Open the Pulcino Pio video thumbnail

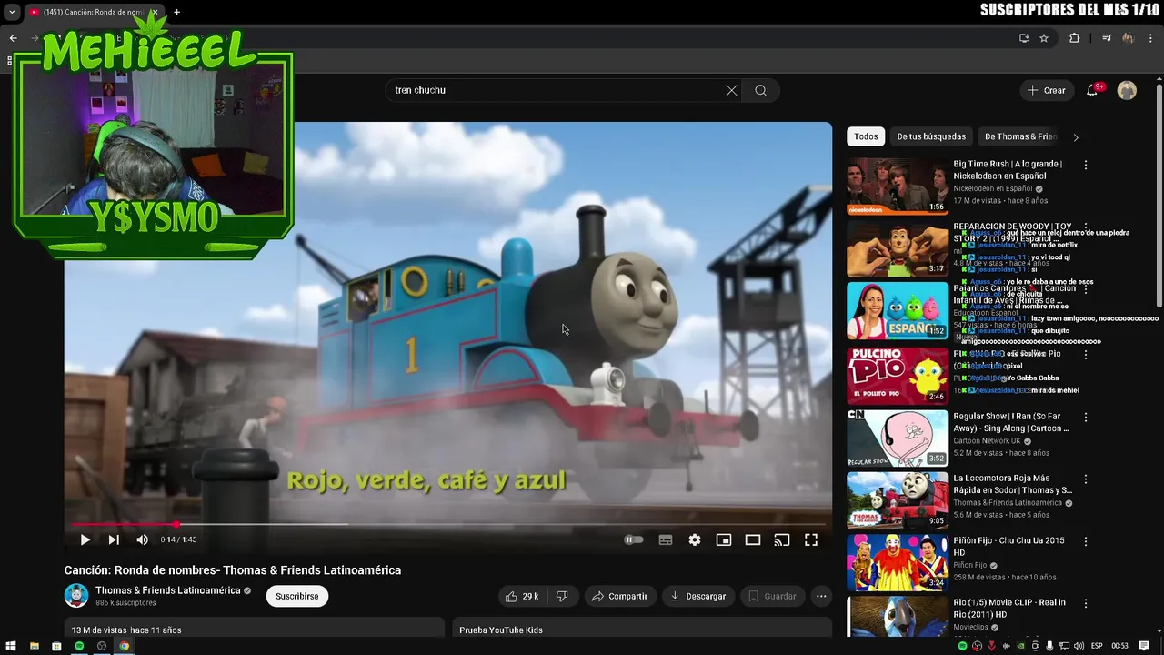click(898, 376)
